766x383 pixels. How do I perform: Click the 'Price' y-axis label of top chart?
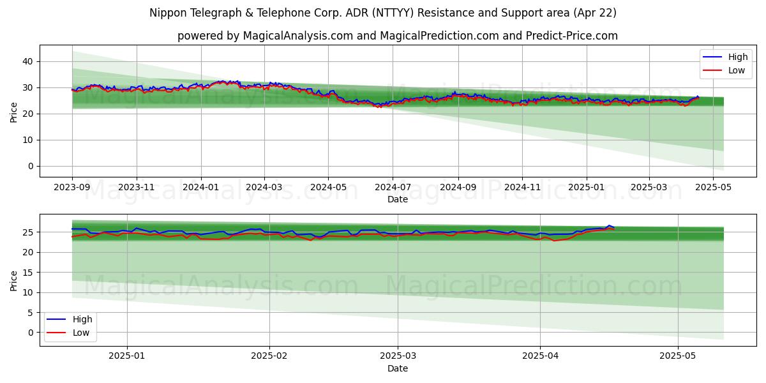pyautogui.click(x=14, y=111)
